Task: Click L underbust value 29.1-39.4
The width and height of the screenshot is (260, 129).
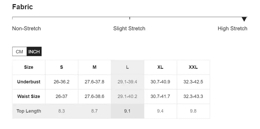Action: pyautogui.click(x=127, y=82)
